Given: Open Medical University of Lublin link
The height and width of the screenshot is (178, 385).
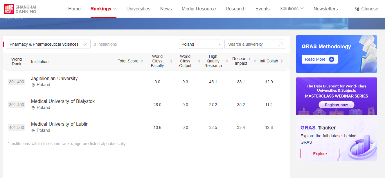Looking at the screenshot, I should [60, 124].
